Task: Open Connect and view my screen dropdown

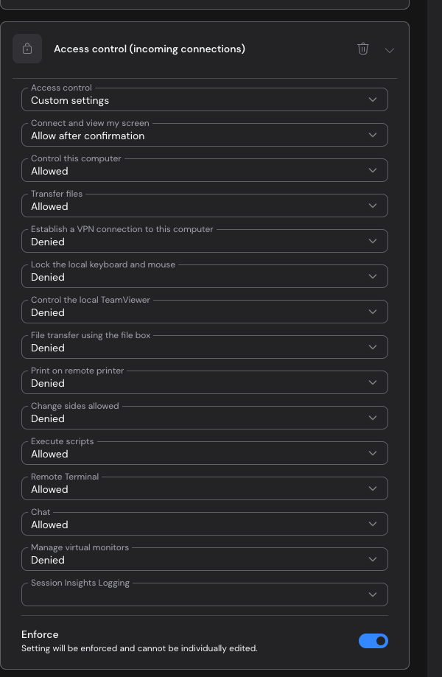Action: point(205,135)
